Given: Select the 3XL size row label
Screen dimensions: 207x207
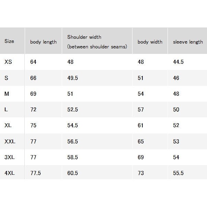Looking at the screenshot, I should (x=10, y=157).
